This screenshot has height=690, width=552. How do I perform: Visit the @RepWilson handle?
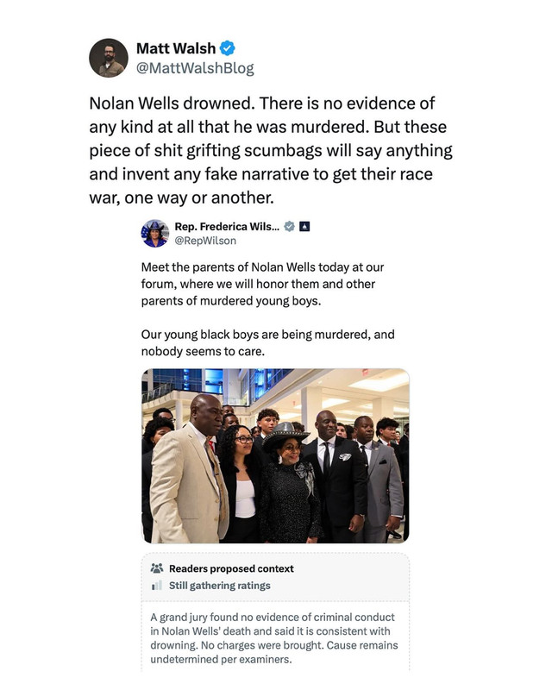click(205, 241)
